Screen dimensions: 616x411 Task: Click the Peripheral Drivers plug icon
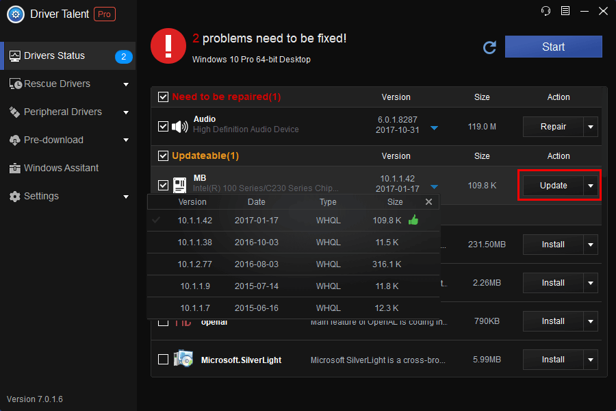point(15,112)
